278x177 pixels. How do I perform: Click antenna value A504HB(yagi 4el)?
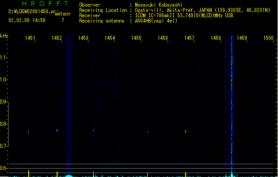156,21
